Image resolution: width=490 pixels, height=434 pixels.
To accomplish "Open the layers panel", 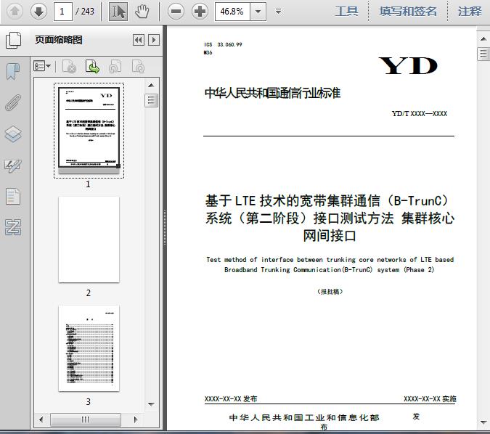I will click(13, 134).
